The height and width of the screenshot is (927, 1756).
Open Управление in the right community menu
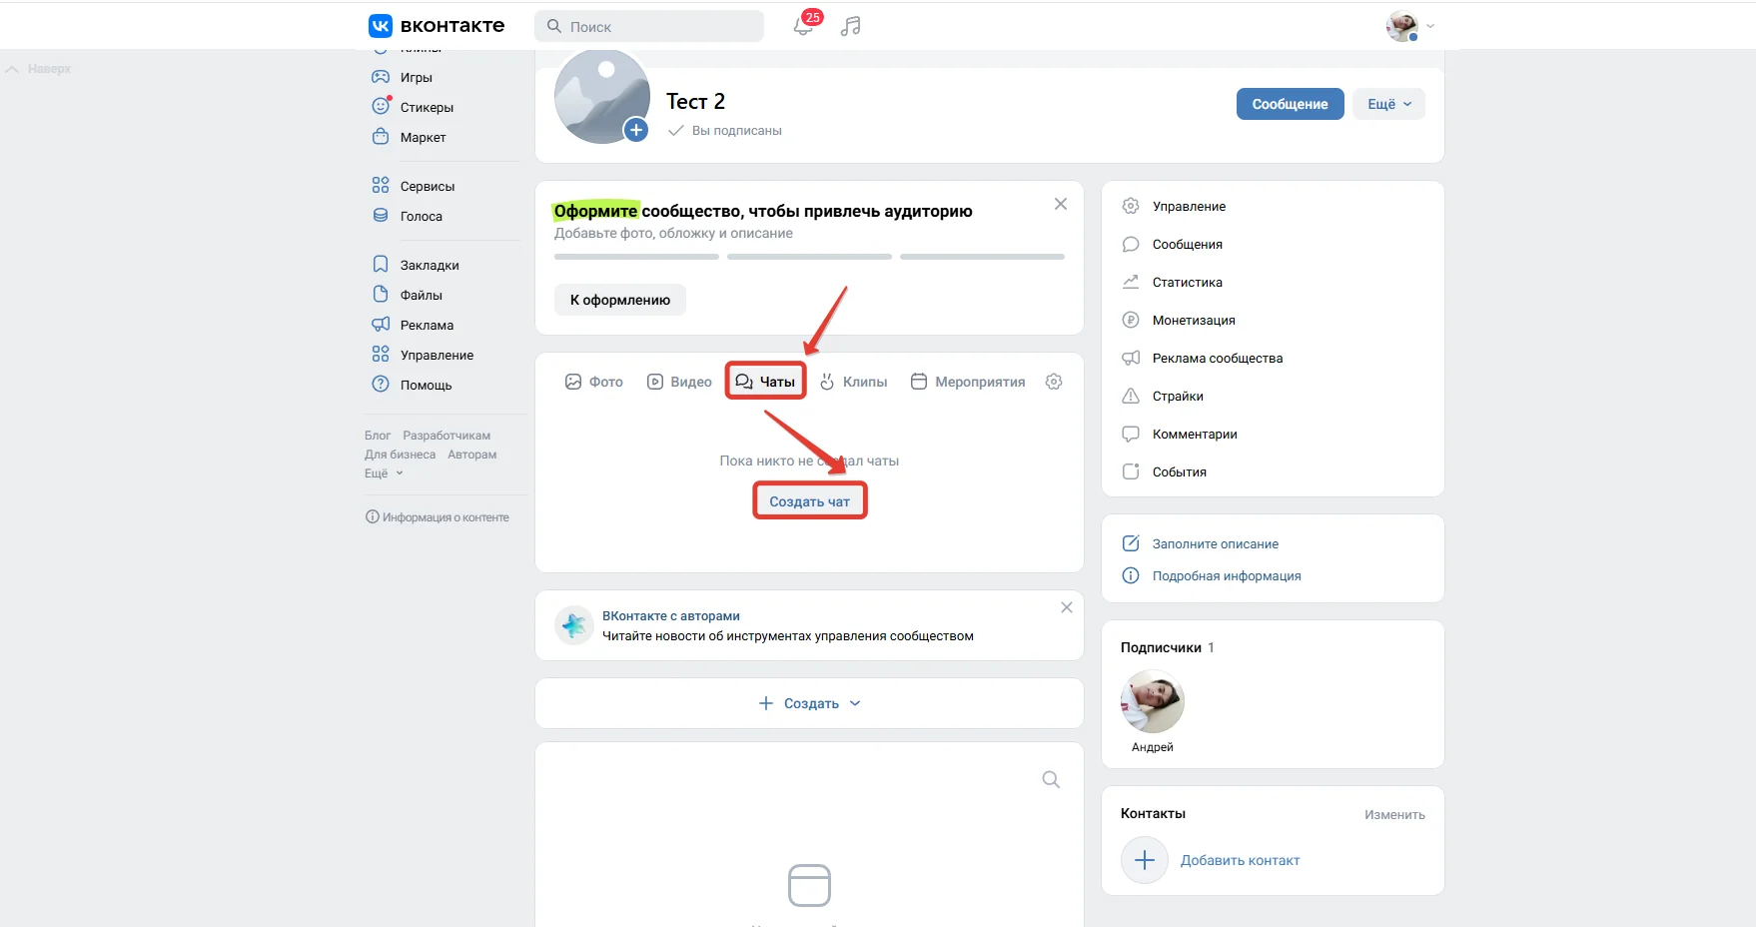tap(1189, 206)
